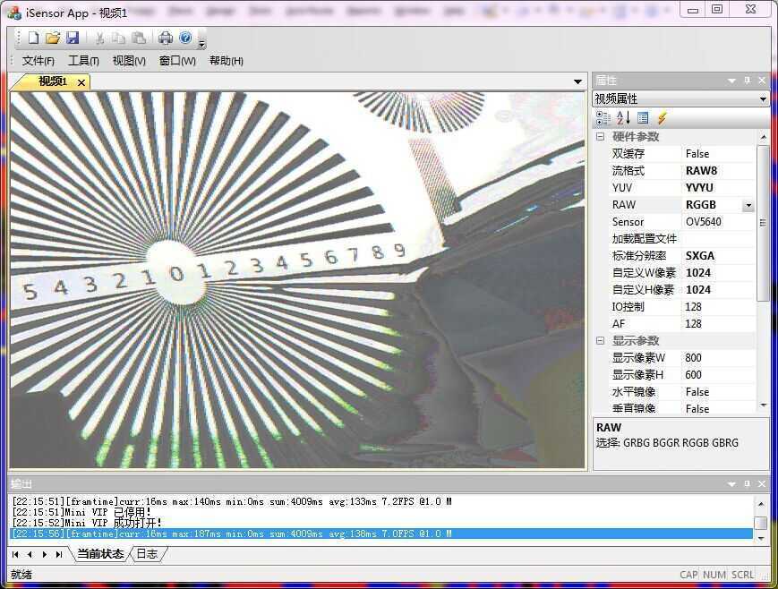Select the 水平镜像 False value
The image size is (778, 589).
pos(719,391)
